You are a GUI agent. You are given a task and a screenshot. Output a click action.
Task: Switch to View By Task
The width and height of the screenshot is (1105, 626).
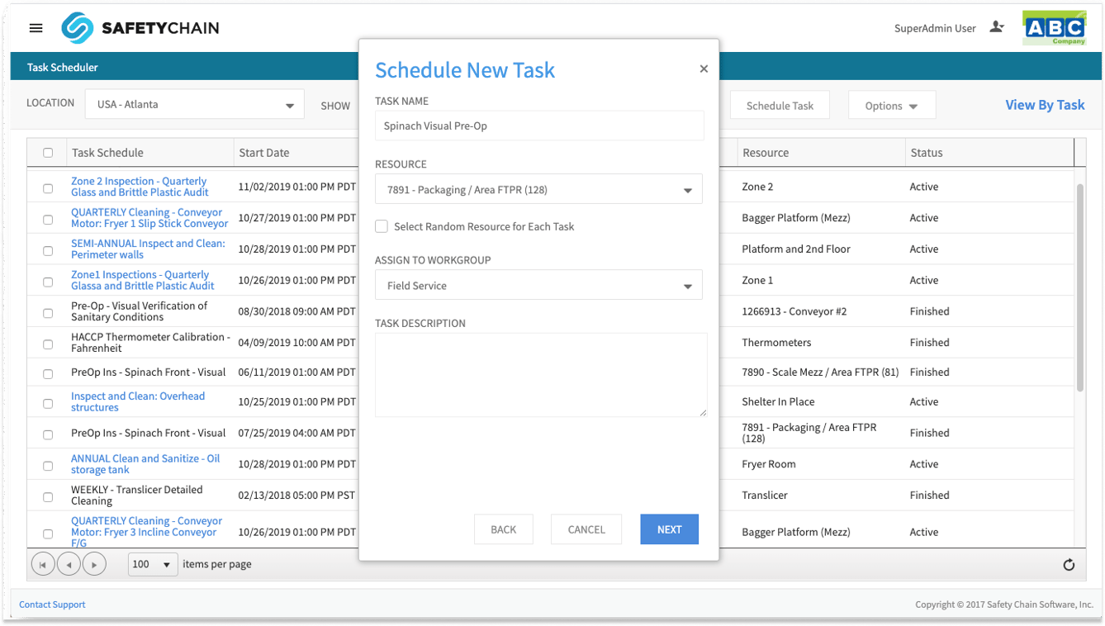tap(1045, 105)
